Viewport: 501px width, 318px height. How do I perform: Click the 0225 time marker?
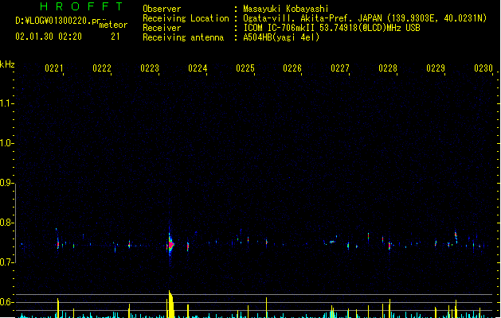[x=245, y=68]
